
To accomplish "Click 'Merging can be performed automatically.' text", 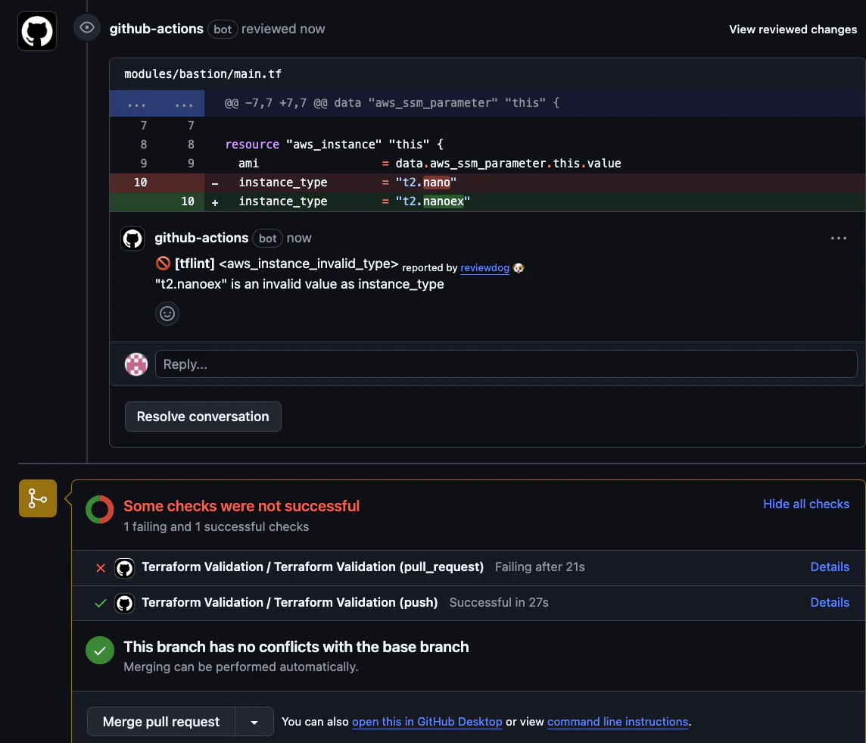I will [241, 667].
